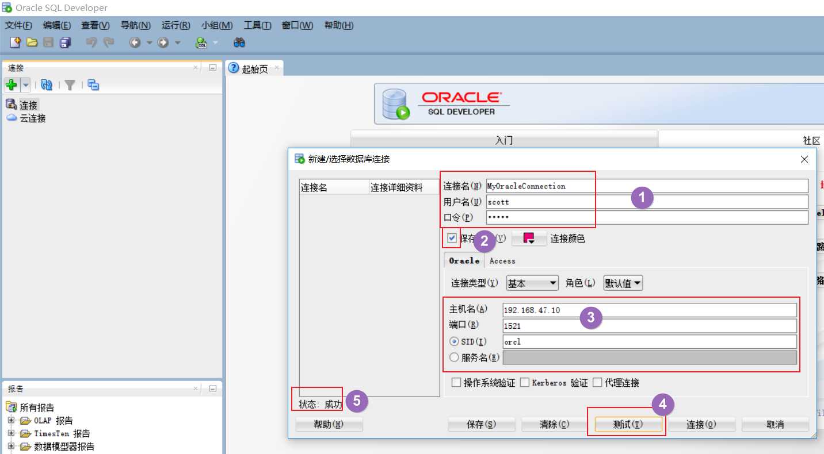Screen dimensions: 824x454
Task: Click the Back navigation arrow icon
Action: 135,43
